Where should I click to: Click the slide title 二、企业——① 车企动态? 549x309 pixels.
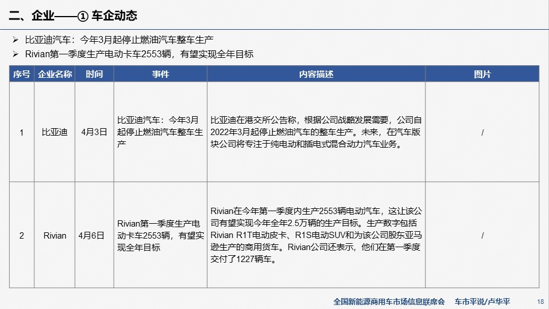tap(73, 15)
